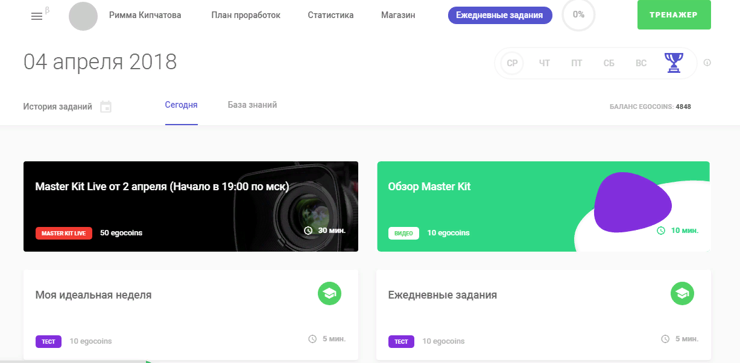This screenshot has width=740, height=363.
Task: Click the ВИДЕО badge
Action: tap(403, 233)
